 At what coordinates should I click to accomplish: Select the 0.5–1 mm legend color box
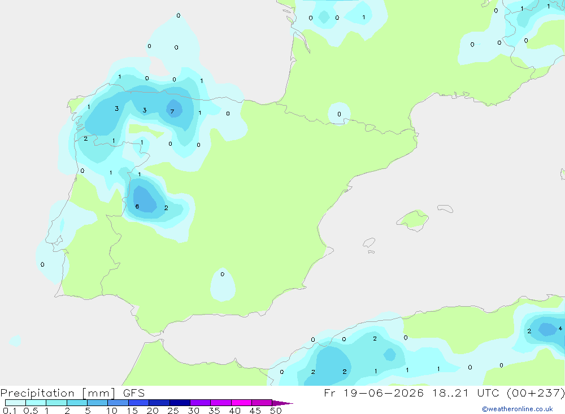click(x=36, y=403)
